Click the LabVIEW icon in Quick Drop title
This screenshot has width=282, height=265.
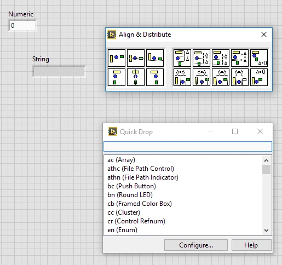point(113,131)
